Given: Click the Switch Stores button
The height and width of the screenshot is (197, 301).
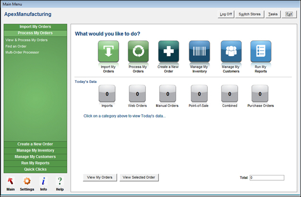Looking at the screenshot, I should pos(250,14).
